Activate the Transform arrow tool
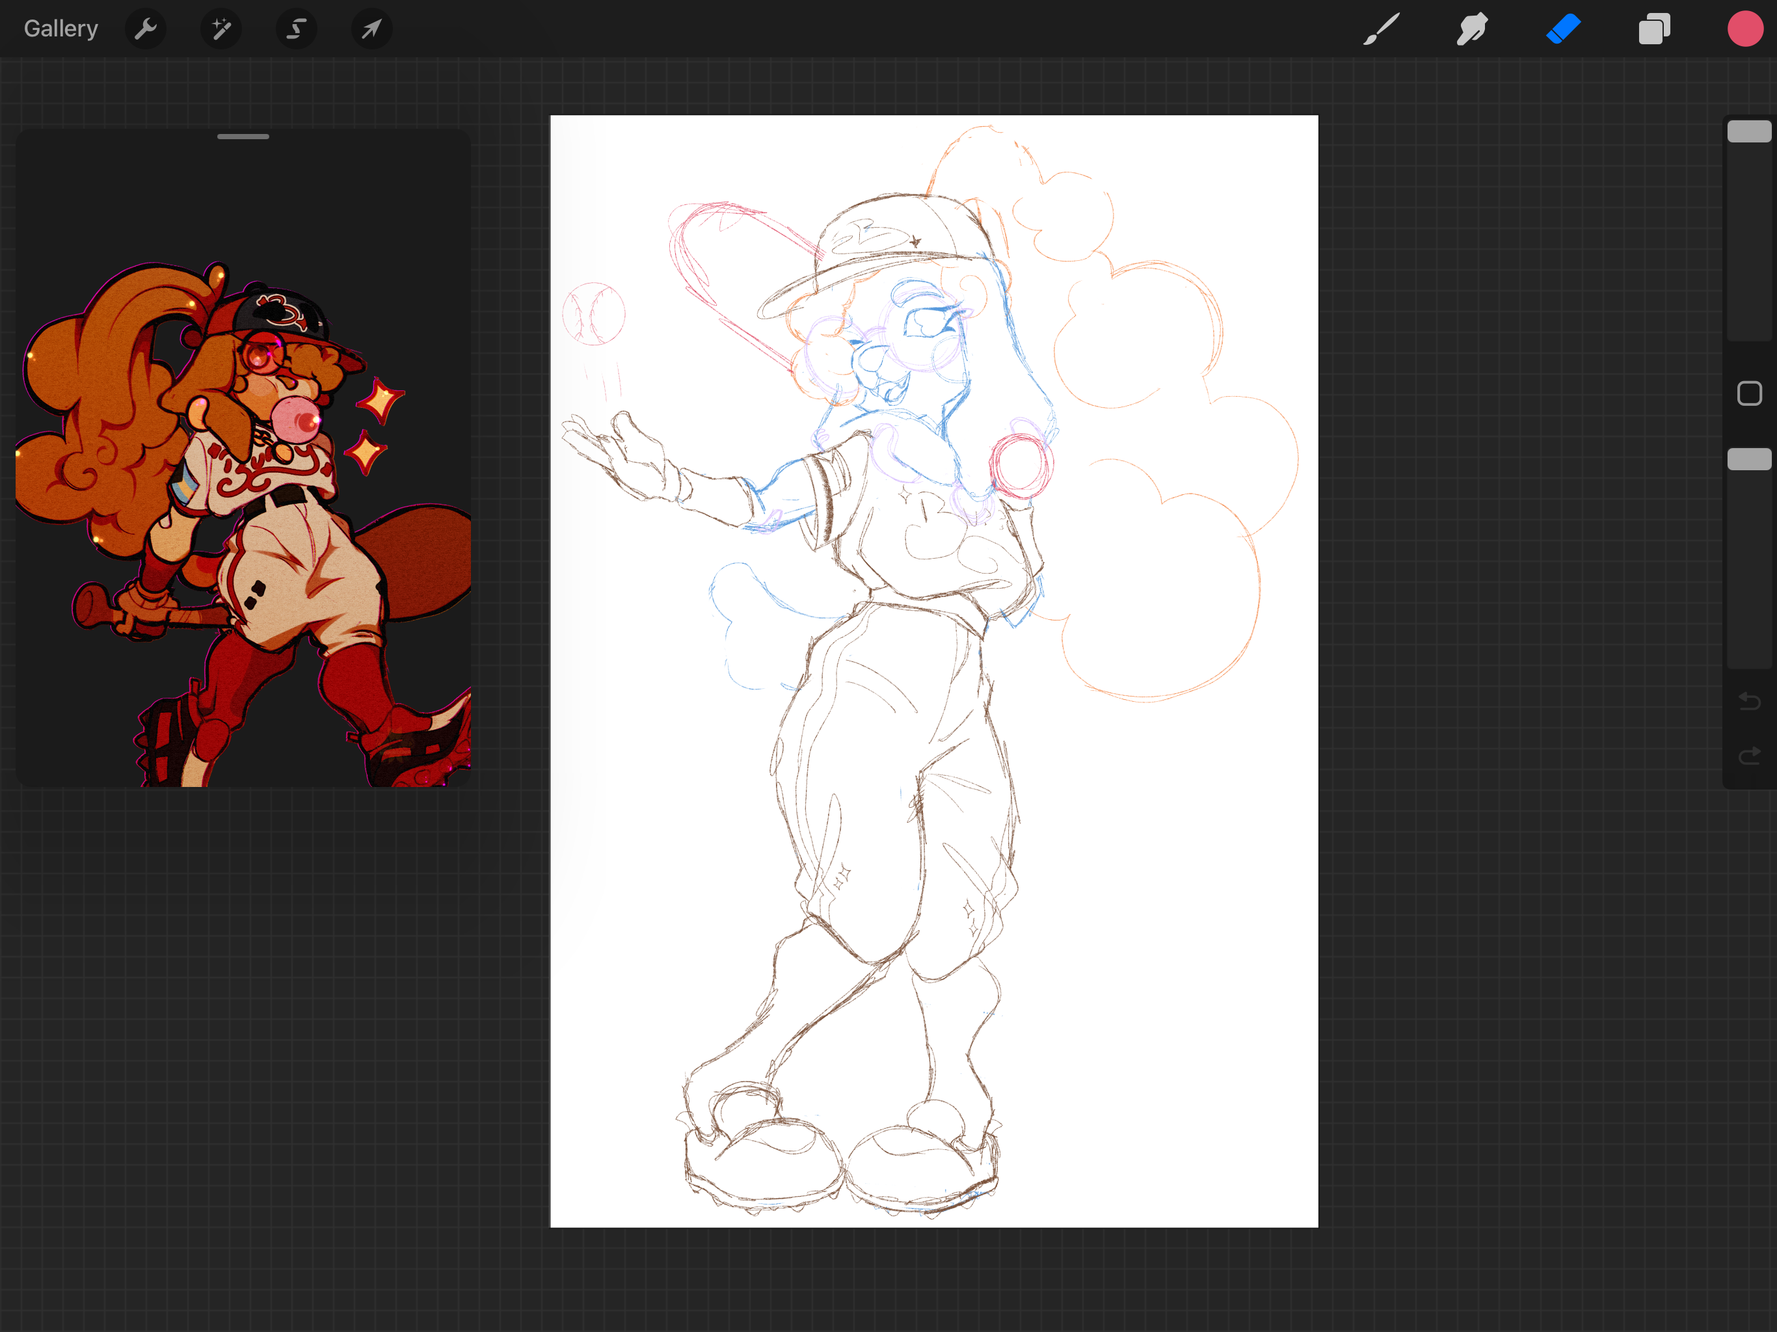The height and width of the screenshot is (1332, 1777). click(371, 29)
